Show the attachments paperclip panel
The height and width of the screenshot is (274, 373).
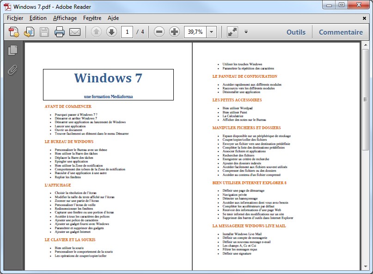(x=12, y=70)
